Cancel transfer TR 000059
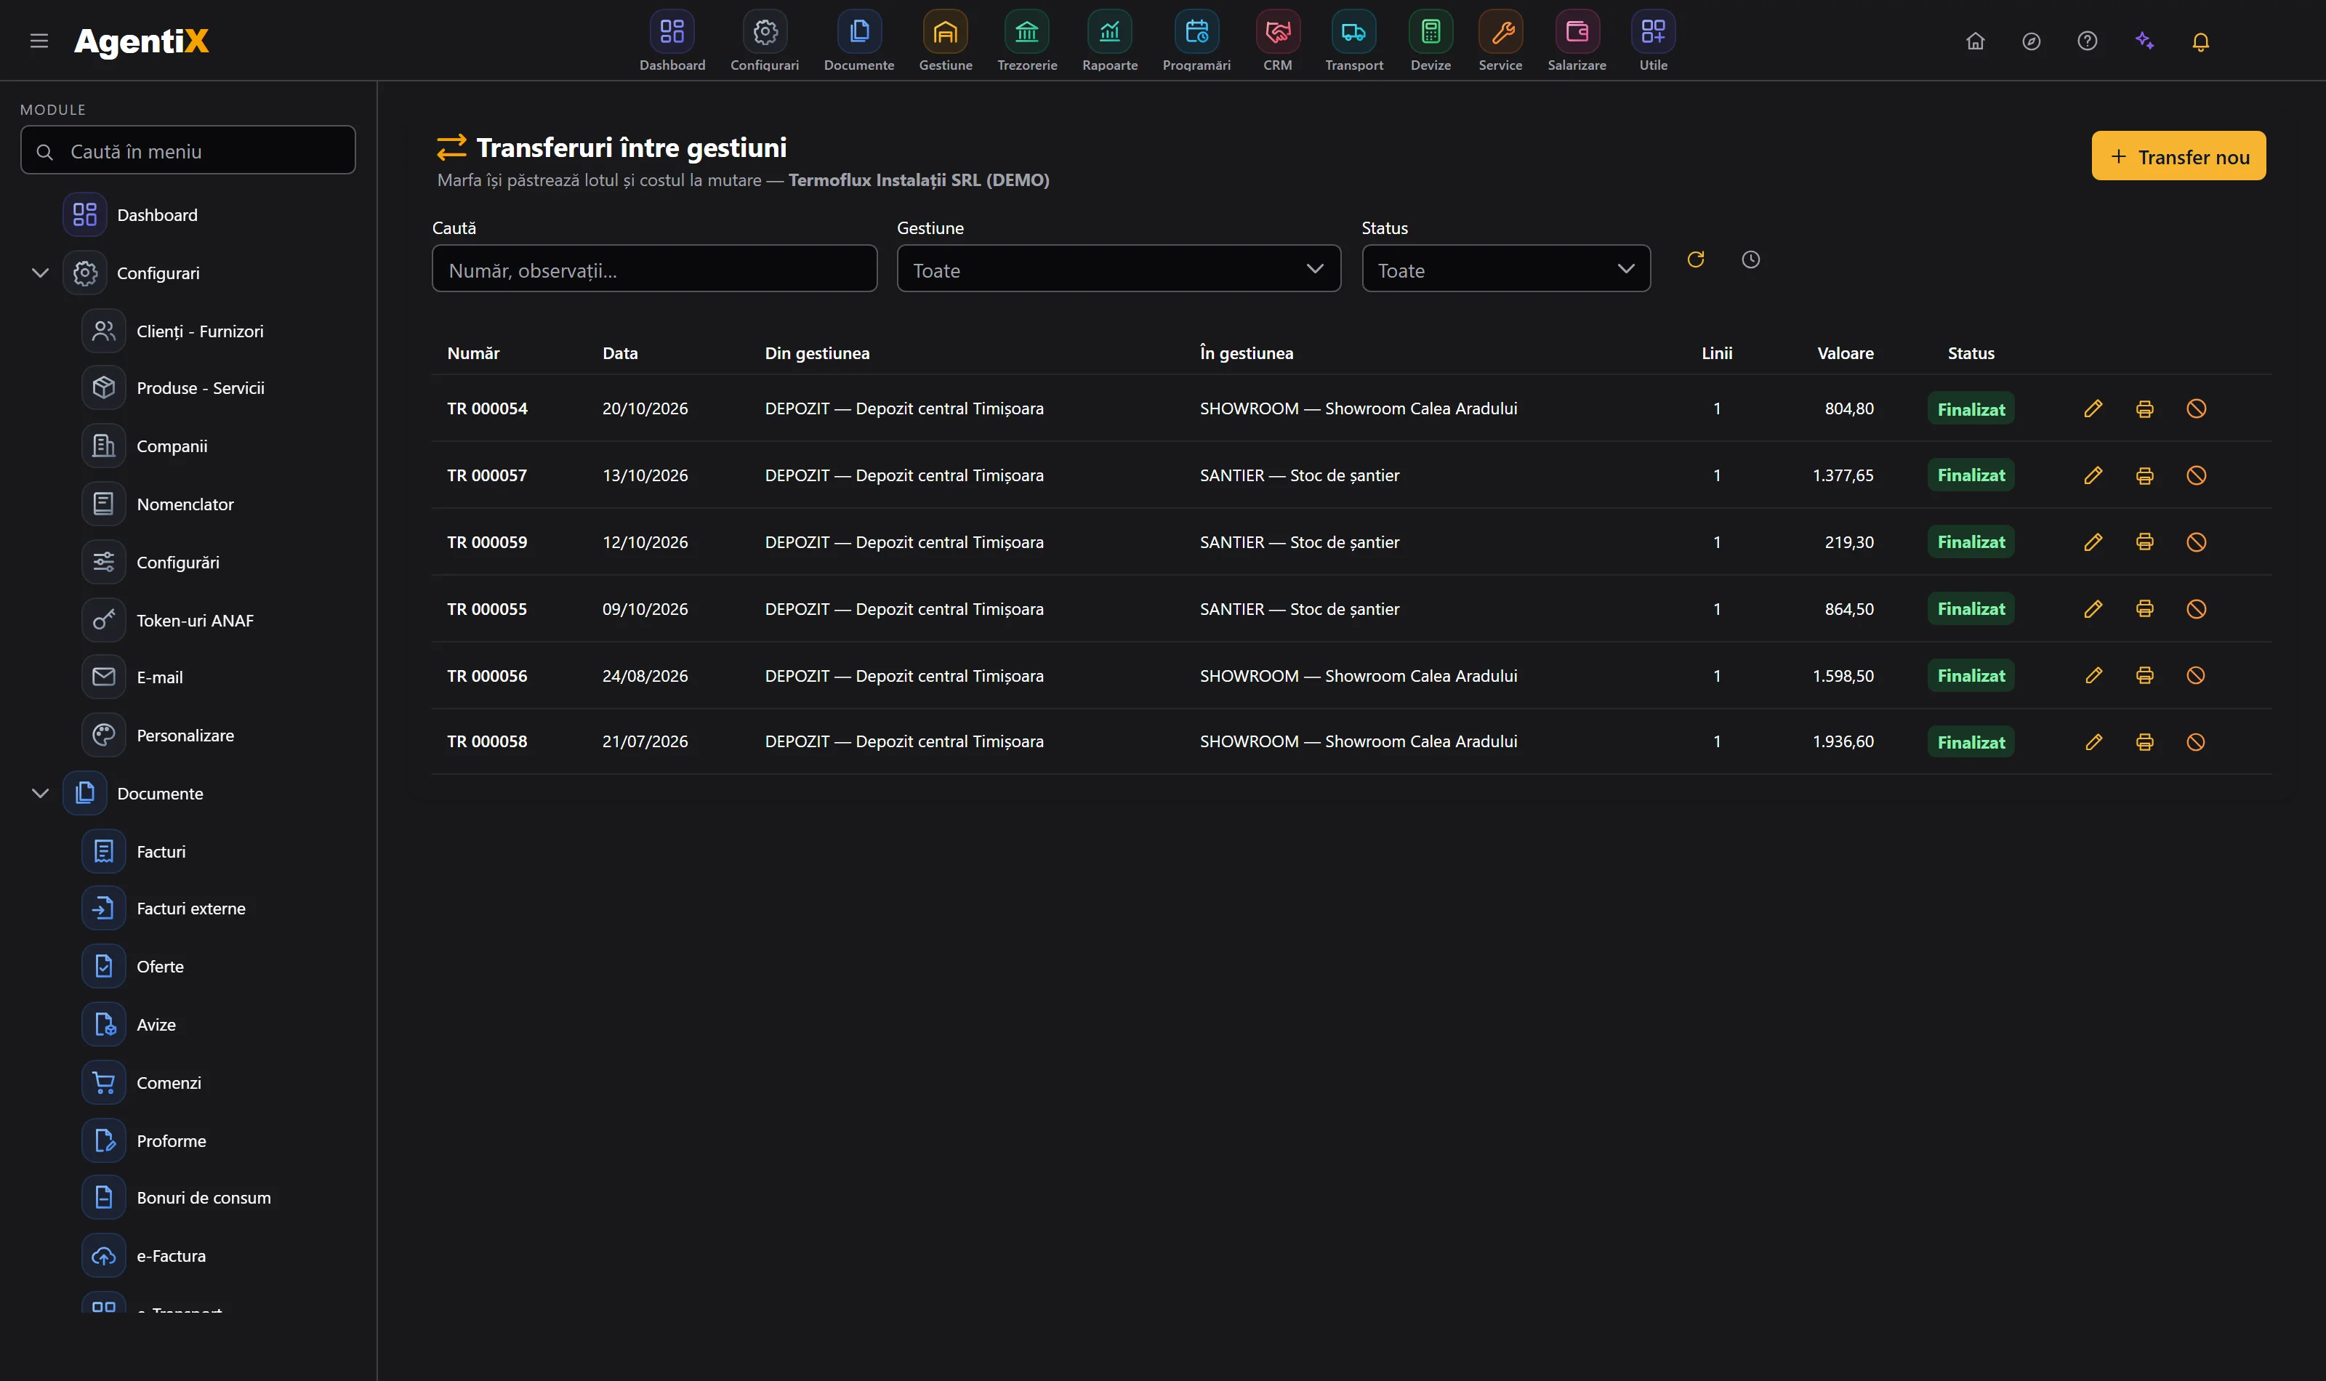Screen dimensions: 2326x1381 coord(2196,542)
